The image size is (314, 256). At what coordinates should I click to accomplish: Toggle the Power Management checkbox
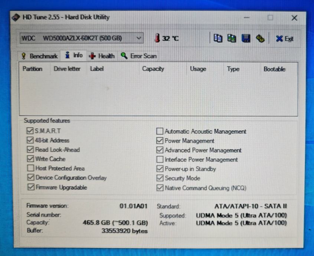(160, 141)
